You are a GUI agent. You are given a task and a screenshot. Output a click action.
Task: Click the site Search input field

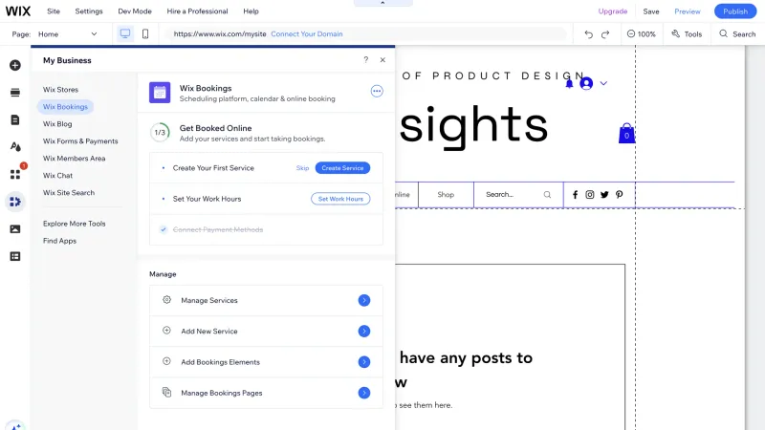(x=518, y=195)
